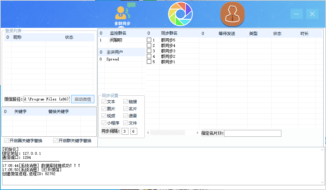
Task: Click the sync group list left scroll arrow
Action: pos(148,133)
